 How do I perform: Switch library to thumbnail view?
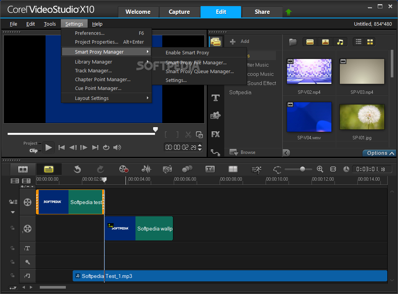[370, 42]
